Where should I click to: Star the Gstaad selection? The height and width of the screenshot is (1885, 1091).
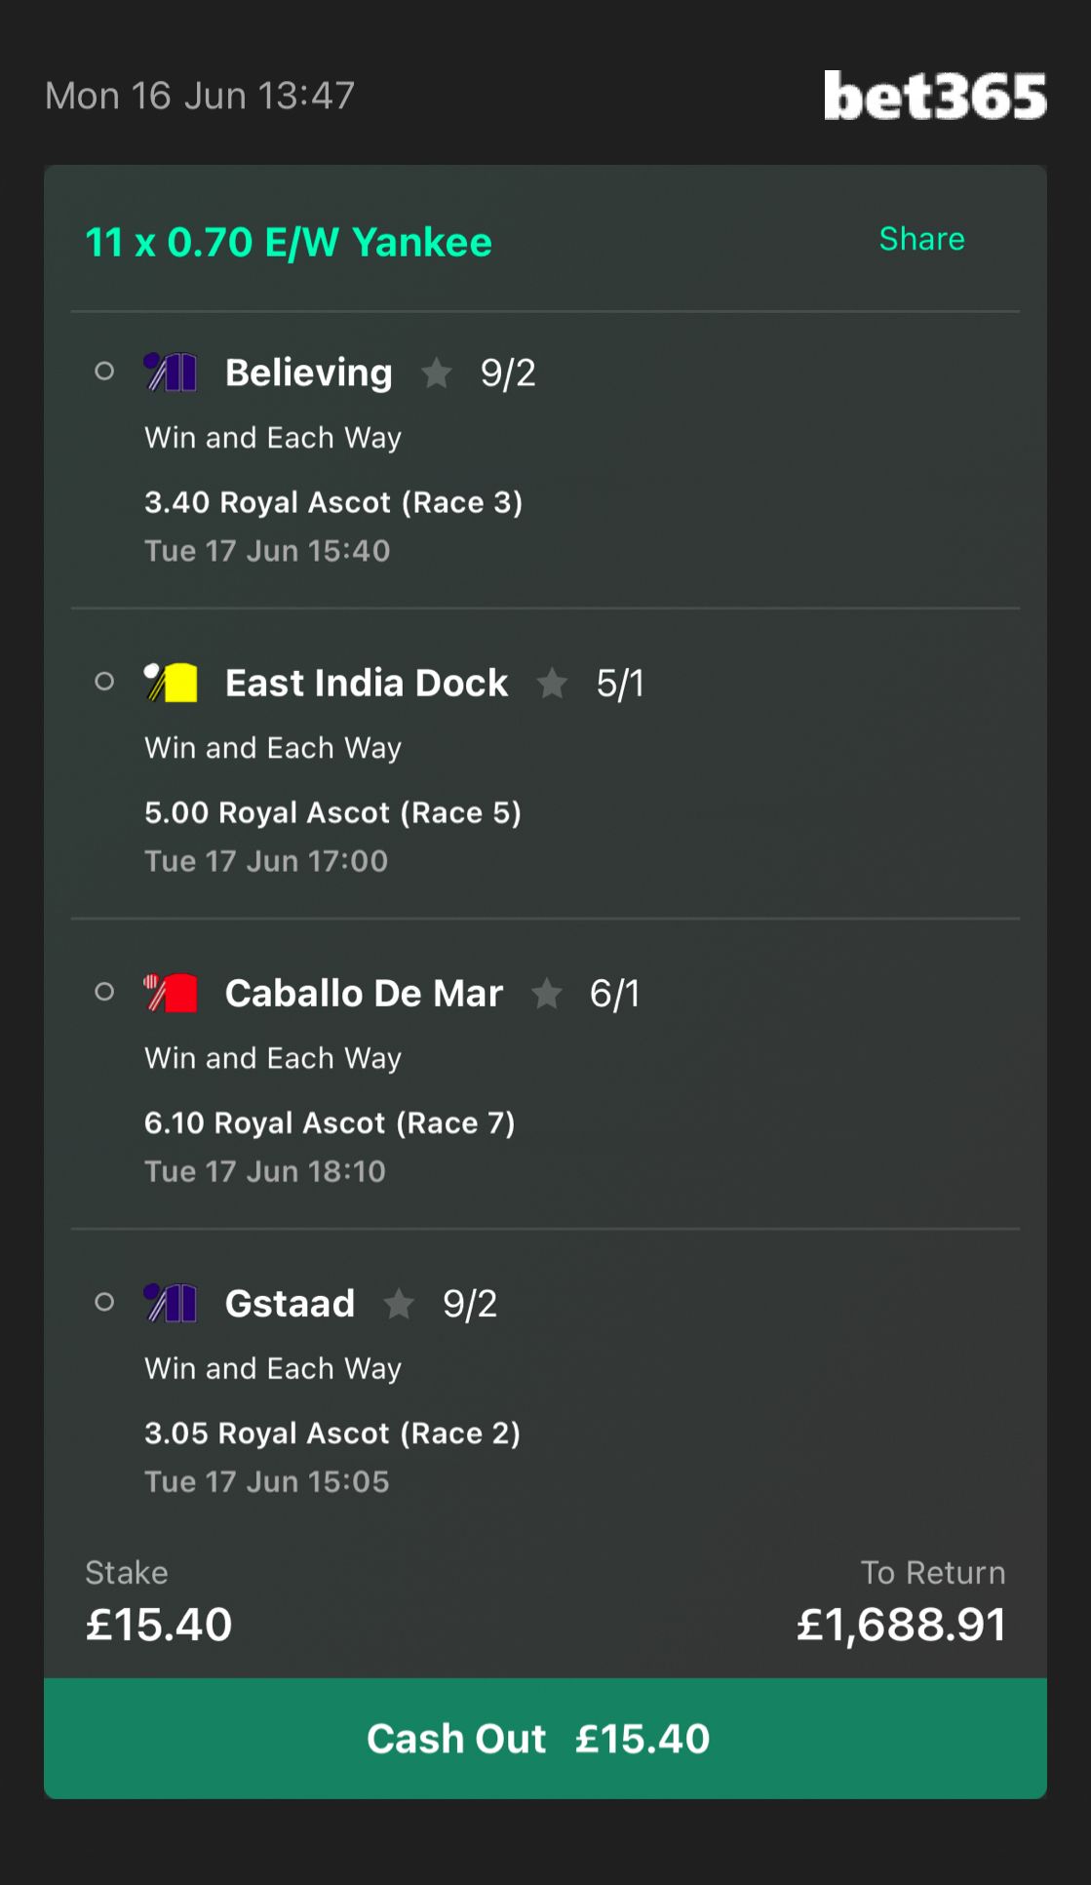pyautogui.click(x=399, y=1303)
